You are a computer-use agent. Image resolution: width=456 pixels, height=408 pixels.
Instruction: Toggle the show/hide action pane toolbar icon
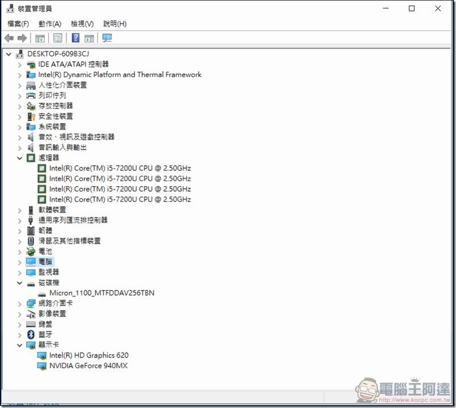[89, 38]
